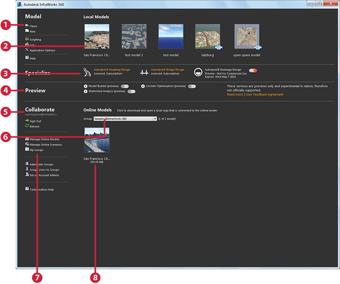The width and height of the screenshot is (340, 284).
Task: Click the Assign Users to Groups icon
Action: tap(27, 169)
